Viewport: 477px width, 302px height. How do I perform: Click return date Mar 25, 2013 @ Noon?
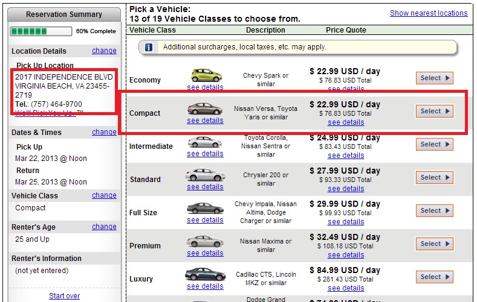pyautogui.click(x=51, y=182)
